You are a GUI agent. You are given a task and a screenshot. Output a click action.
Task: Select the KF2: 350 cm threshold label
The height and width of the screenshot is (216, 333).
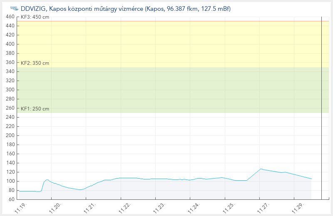(35, 63)
